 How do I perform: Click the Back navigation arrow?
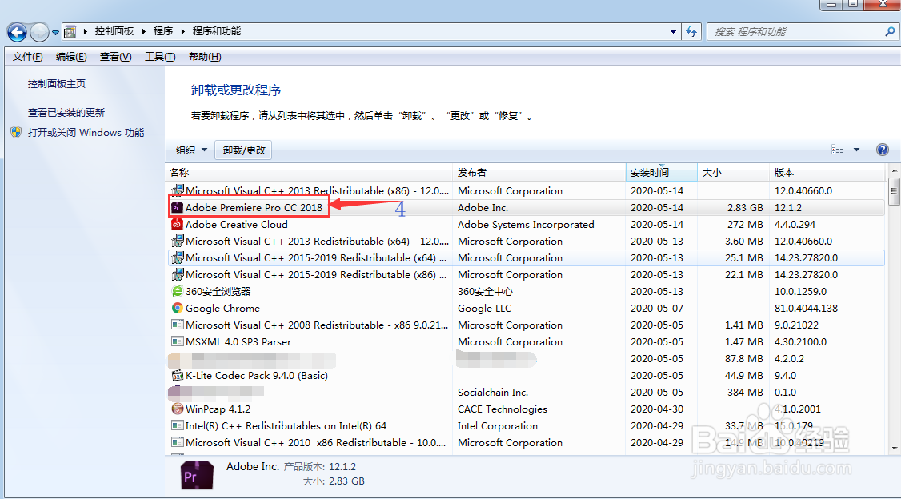pyautogui.click(x=17, y=32)
